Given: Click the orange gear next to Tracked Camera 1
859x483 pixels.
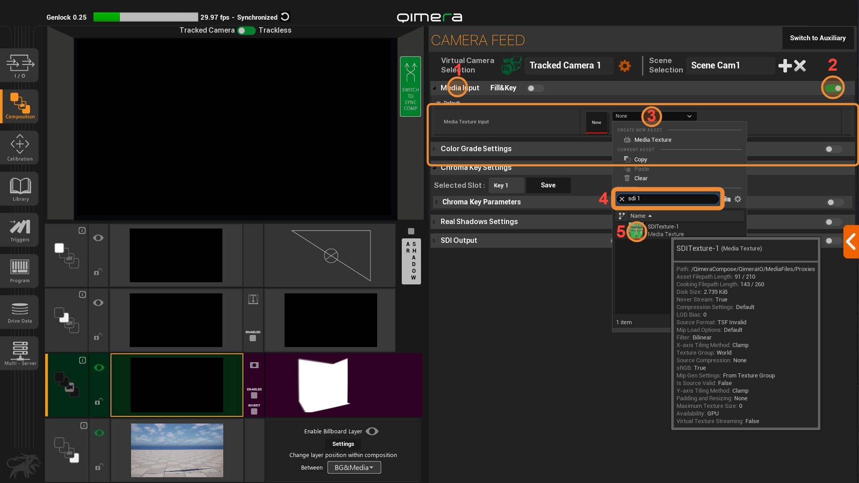Looking at the screenshot, I should point(625,66).
